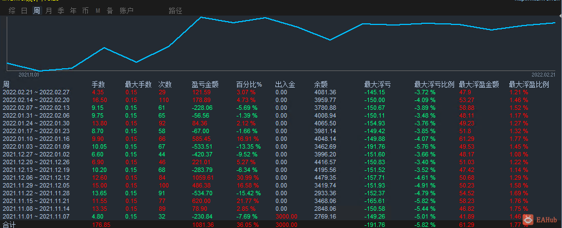
Task: Select week row 2022.01.31 ~ 2022.02.06
Action: pos(281,115)
